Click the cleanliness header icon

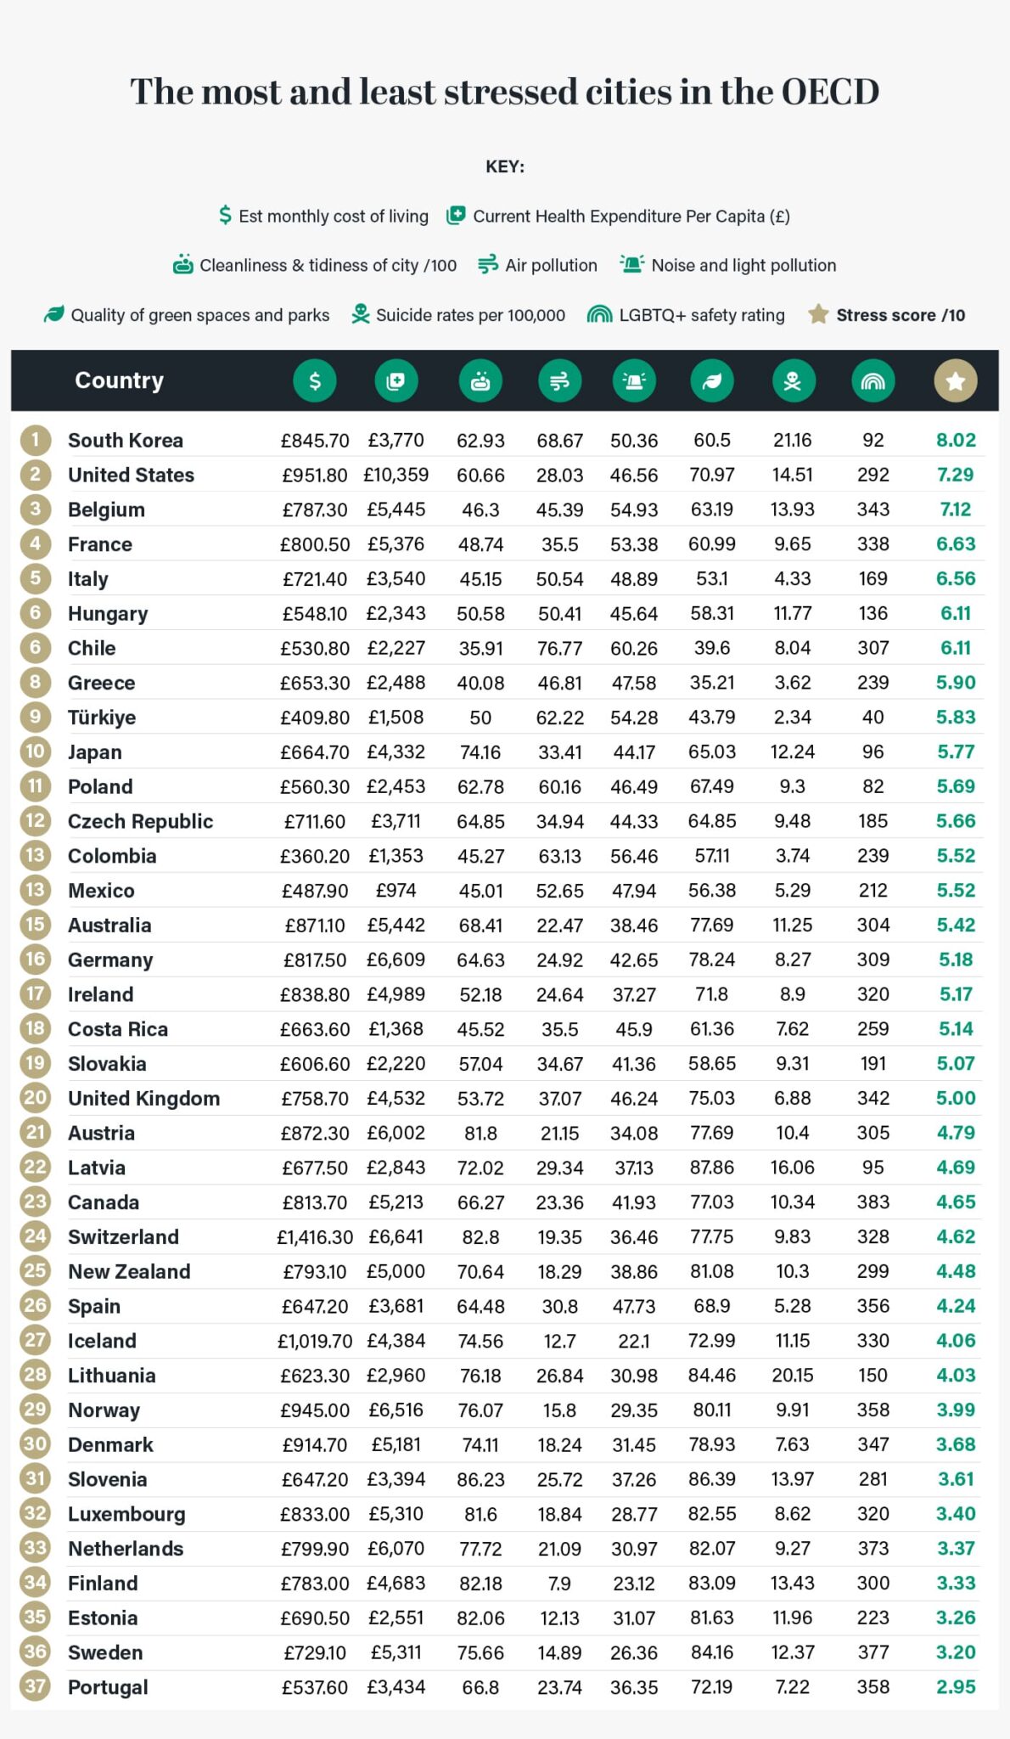click(480, 381)
